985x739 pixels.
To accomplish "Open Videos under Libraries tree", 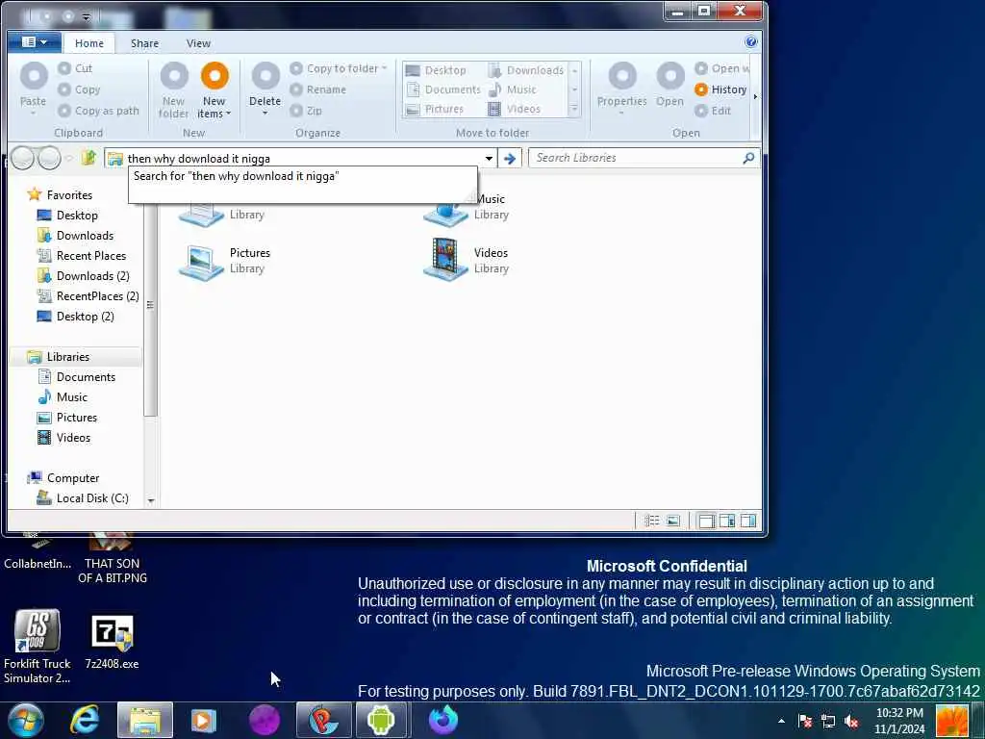I will point(64,438).
